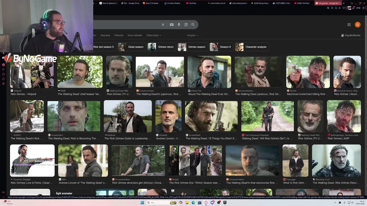Open the Medium Leadership Guide image
Image resolution: width=367 pixels, height=206 pixels.
(x=128, y=116)
